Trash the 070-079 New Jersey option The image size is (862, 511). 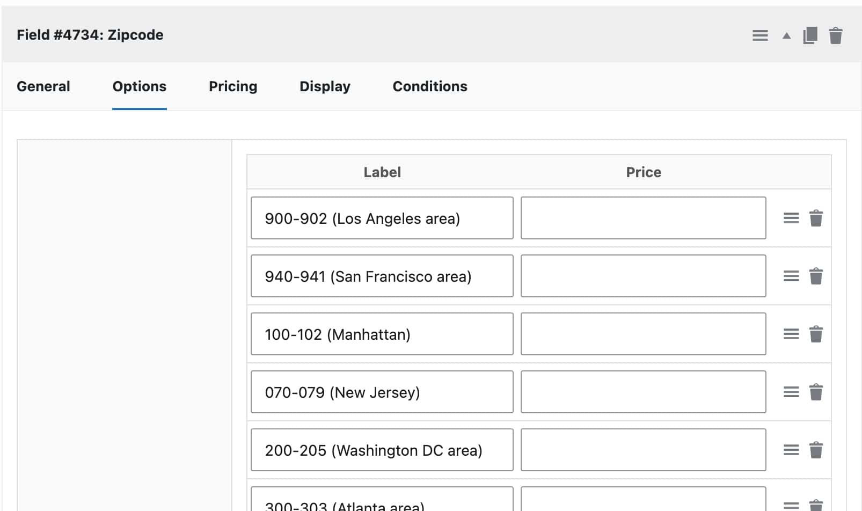[x=816, y=392]
